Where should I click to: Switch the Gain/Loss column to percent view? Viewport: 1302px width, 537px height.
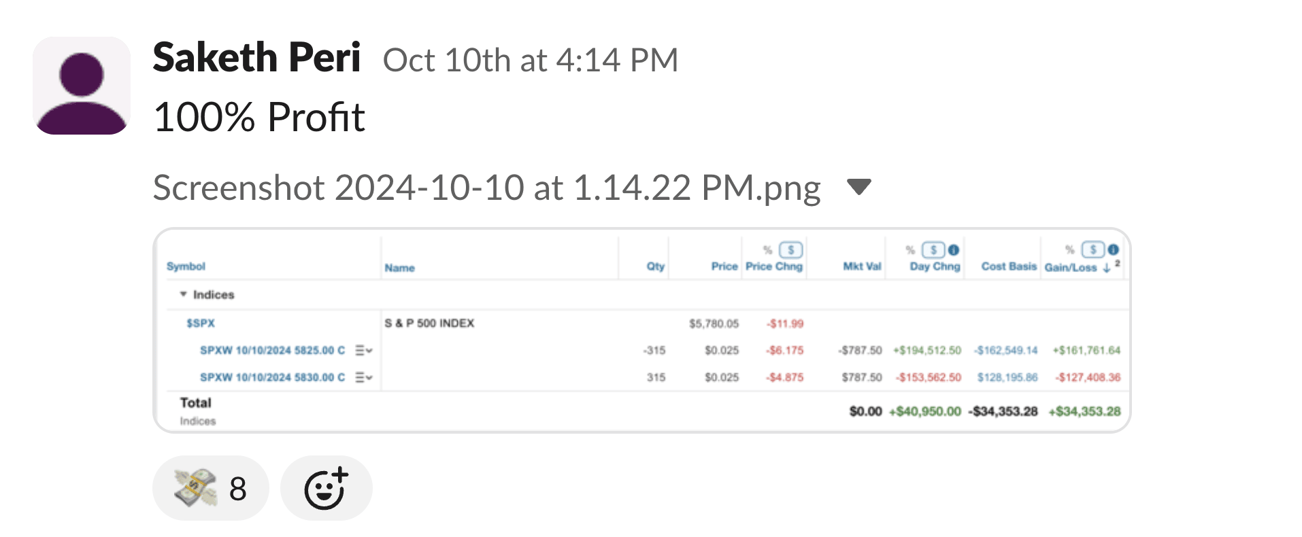(1069, 249)
